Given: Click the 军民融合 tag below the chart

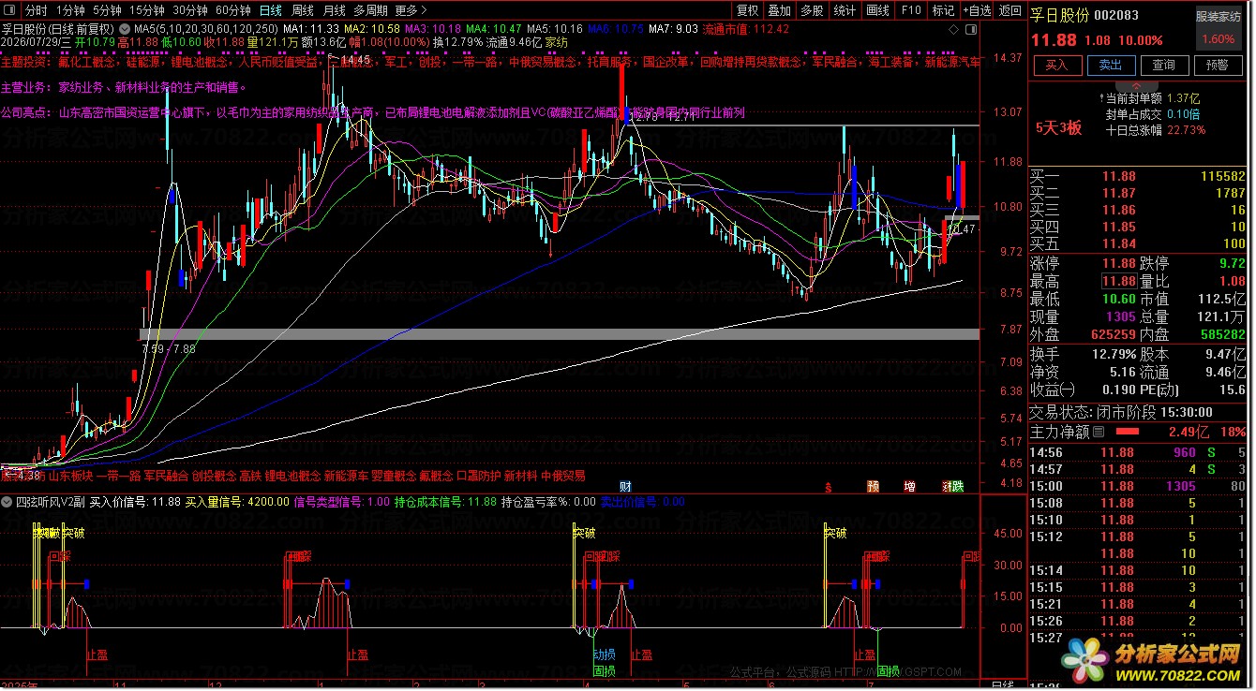Looking at the screenshot, I should coord(166,476).
